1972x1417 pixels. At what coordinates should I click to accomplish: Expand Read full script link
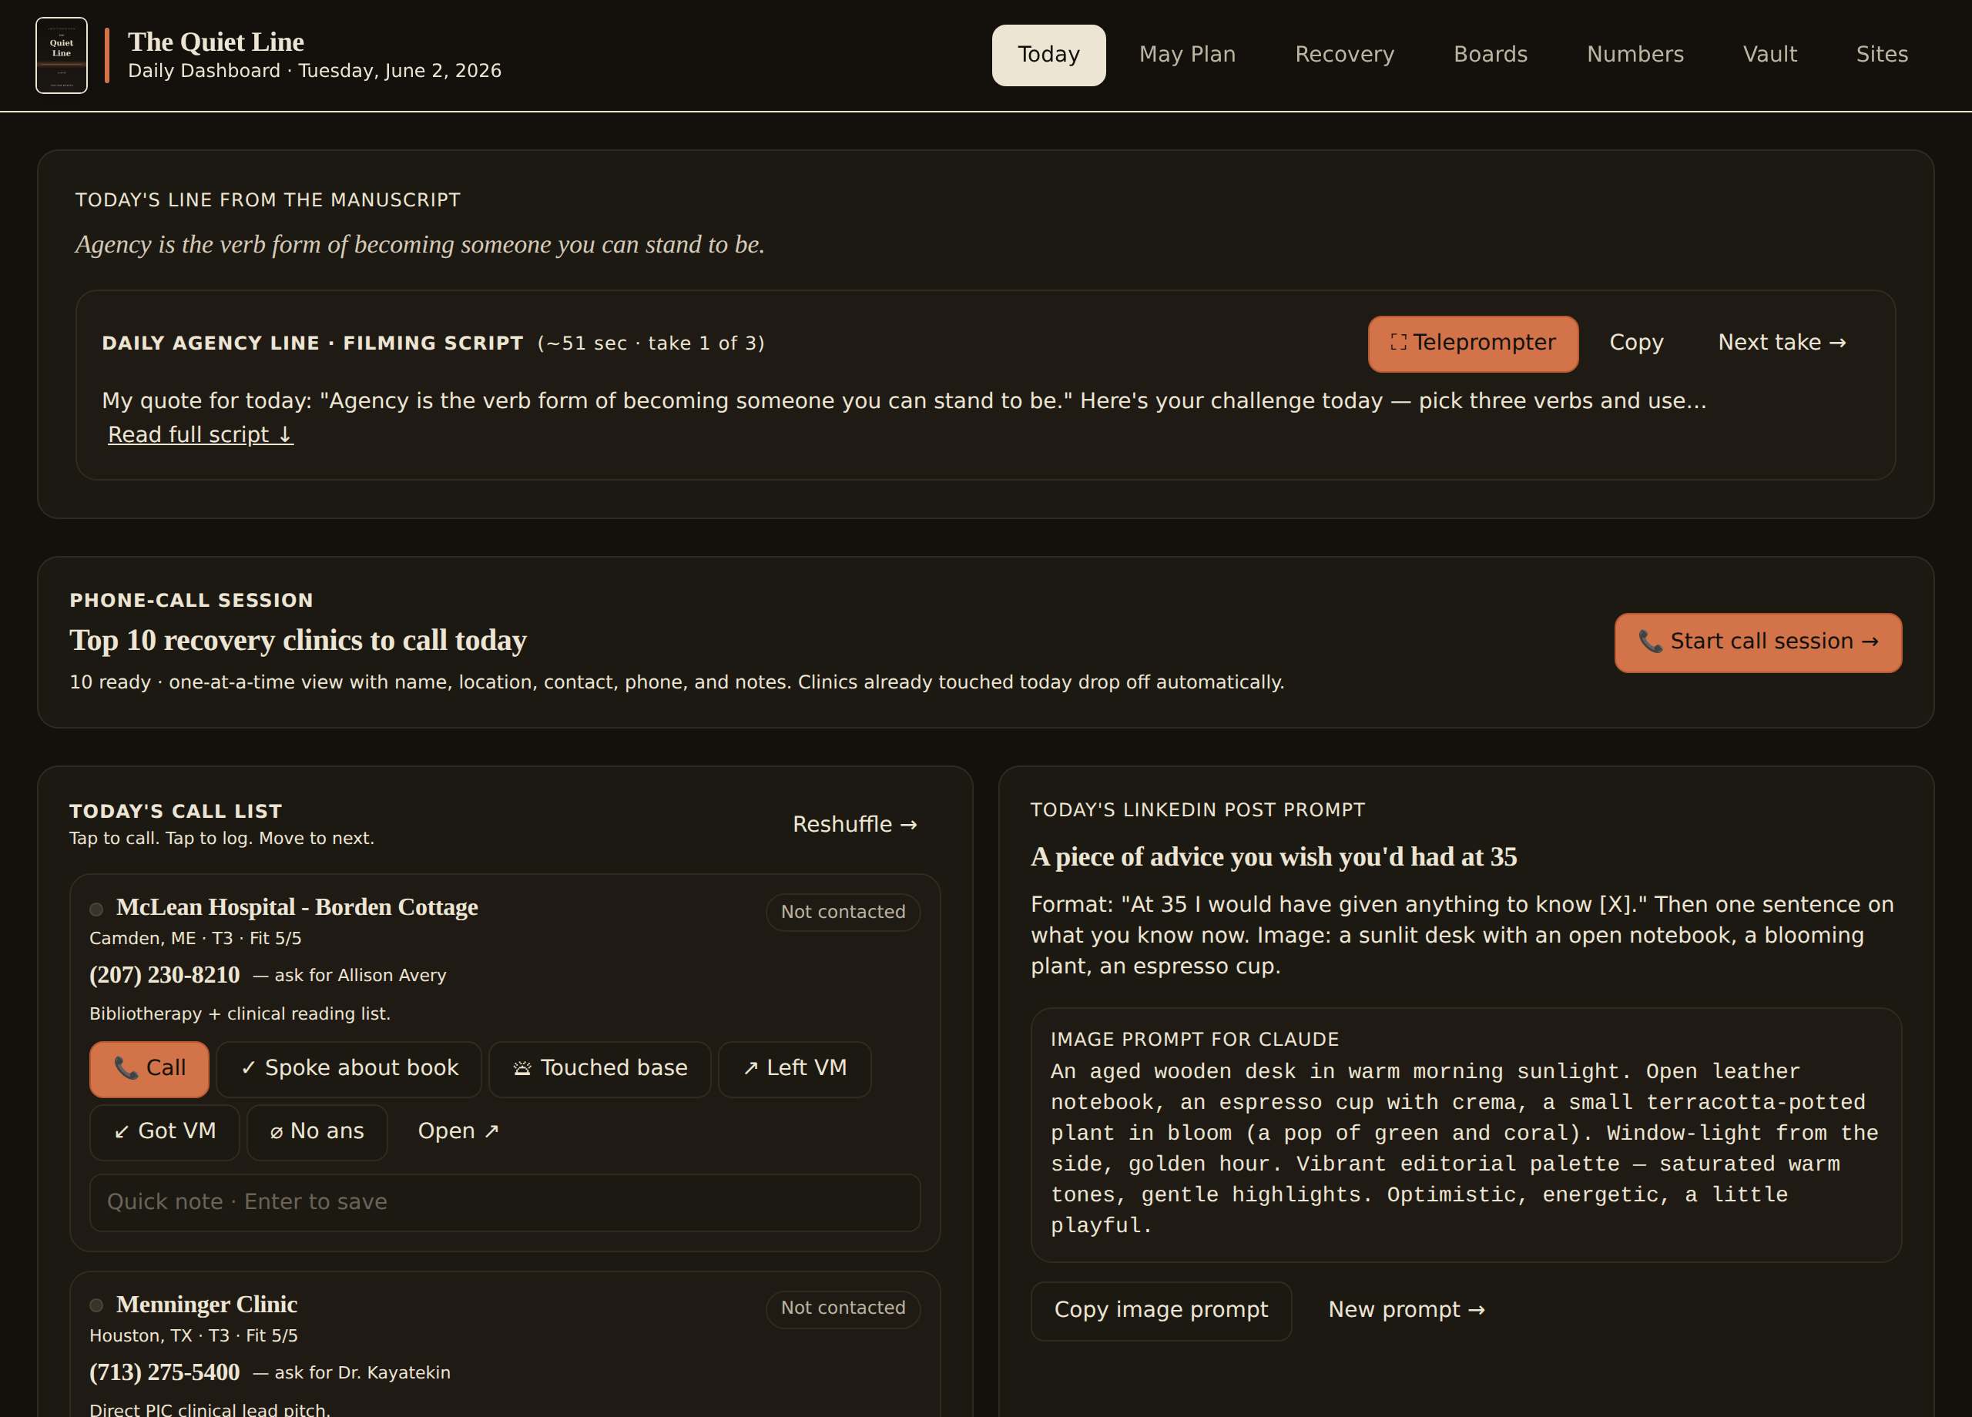tap(200, 434)
